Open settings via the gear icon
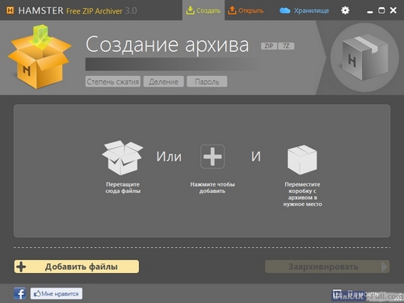This screenshot has width=404, height=303. [x=345, y=11]
